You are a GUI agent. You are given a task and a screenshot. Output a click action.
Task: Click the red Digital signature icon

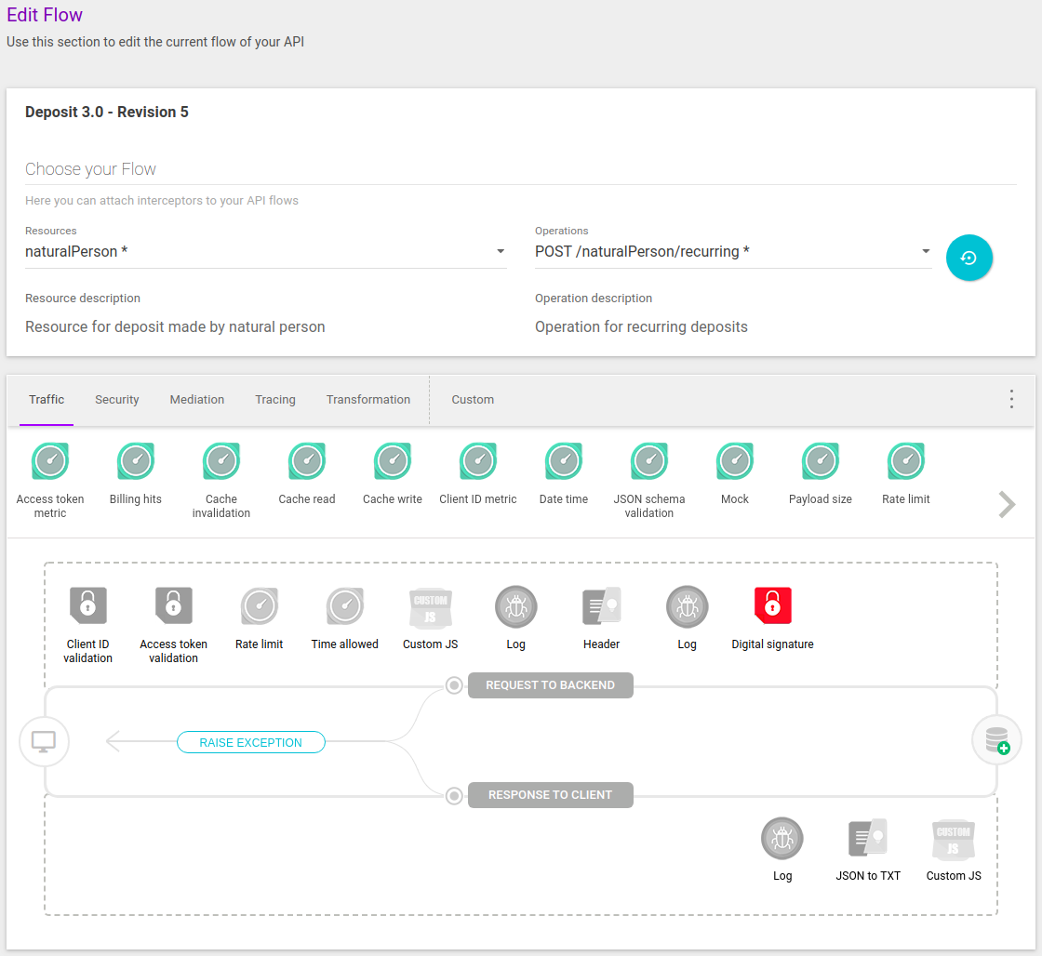coord(772,606)
